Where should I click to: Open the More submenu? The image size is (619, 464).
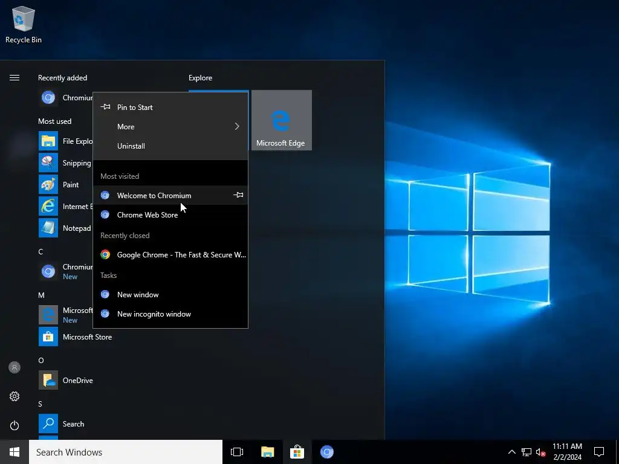(x=170, y=127)
